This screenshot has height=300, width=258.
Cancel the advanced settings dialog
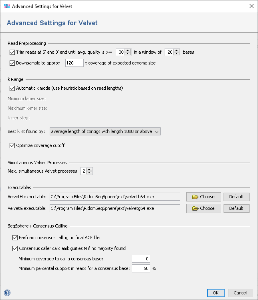240,293
